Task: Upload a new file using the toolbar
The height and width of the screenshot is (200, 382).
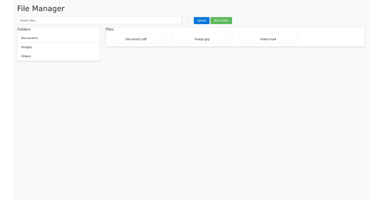Action: pos(201,20)
